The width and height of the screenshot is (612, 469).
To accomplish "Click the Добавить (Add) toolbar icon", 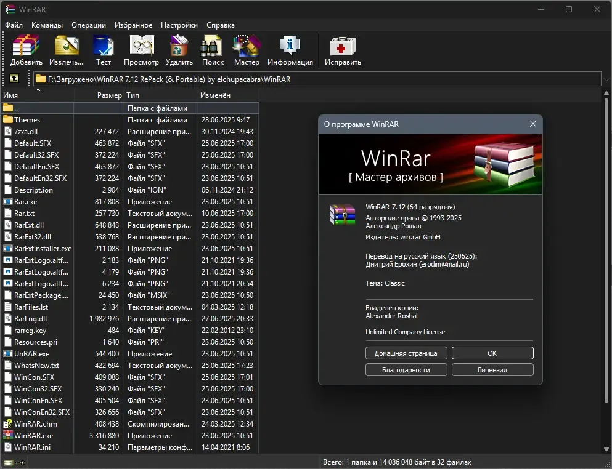I will coord(26,50).
